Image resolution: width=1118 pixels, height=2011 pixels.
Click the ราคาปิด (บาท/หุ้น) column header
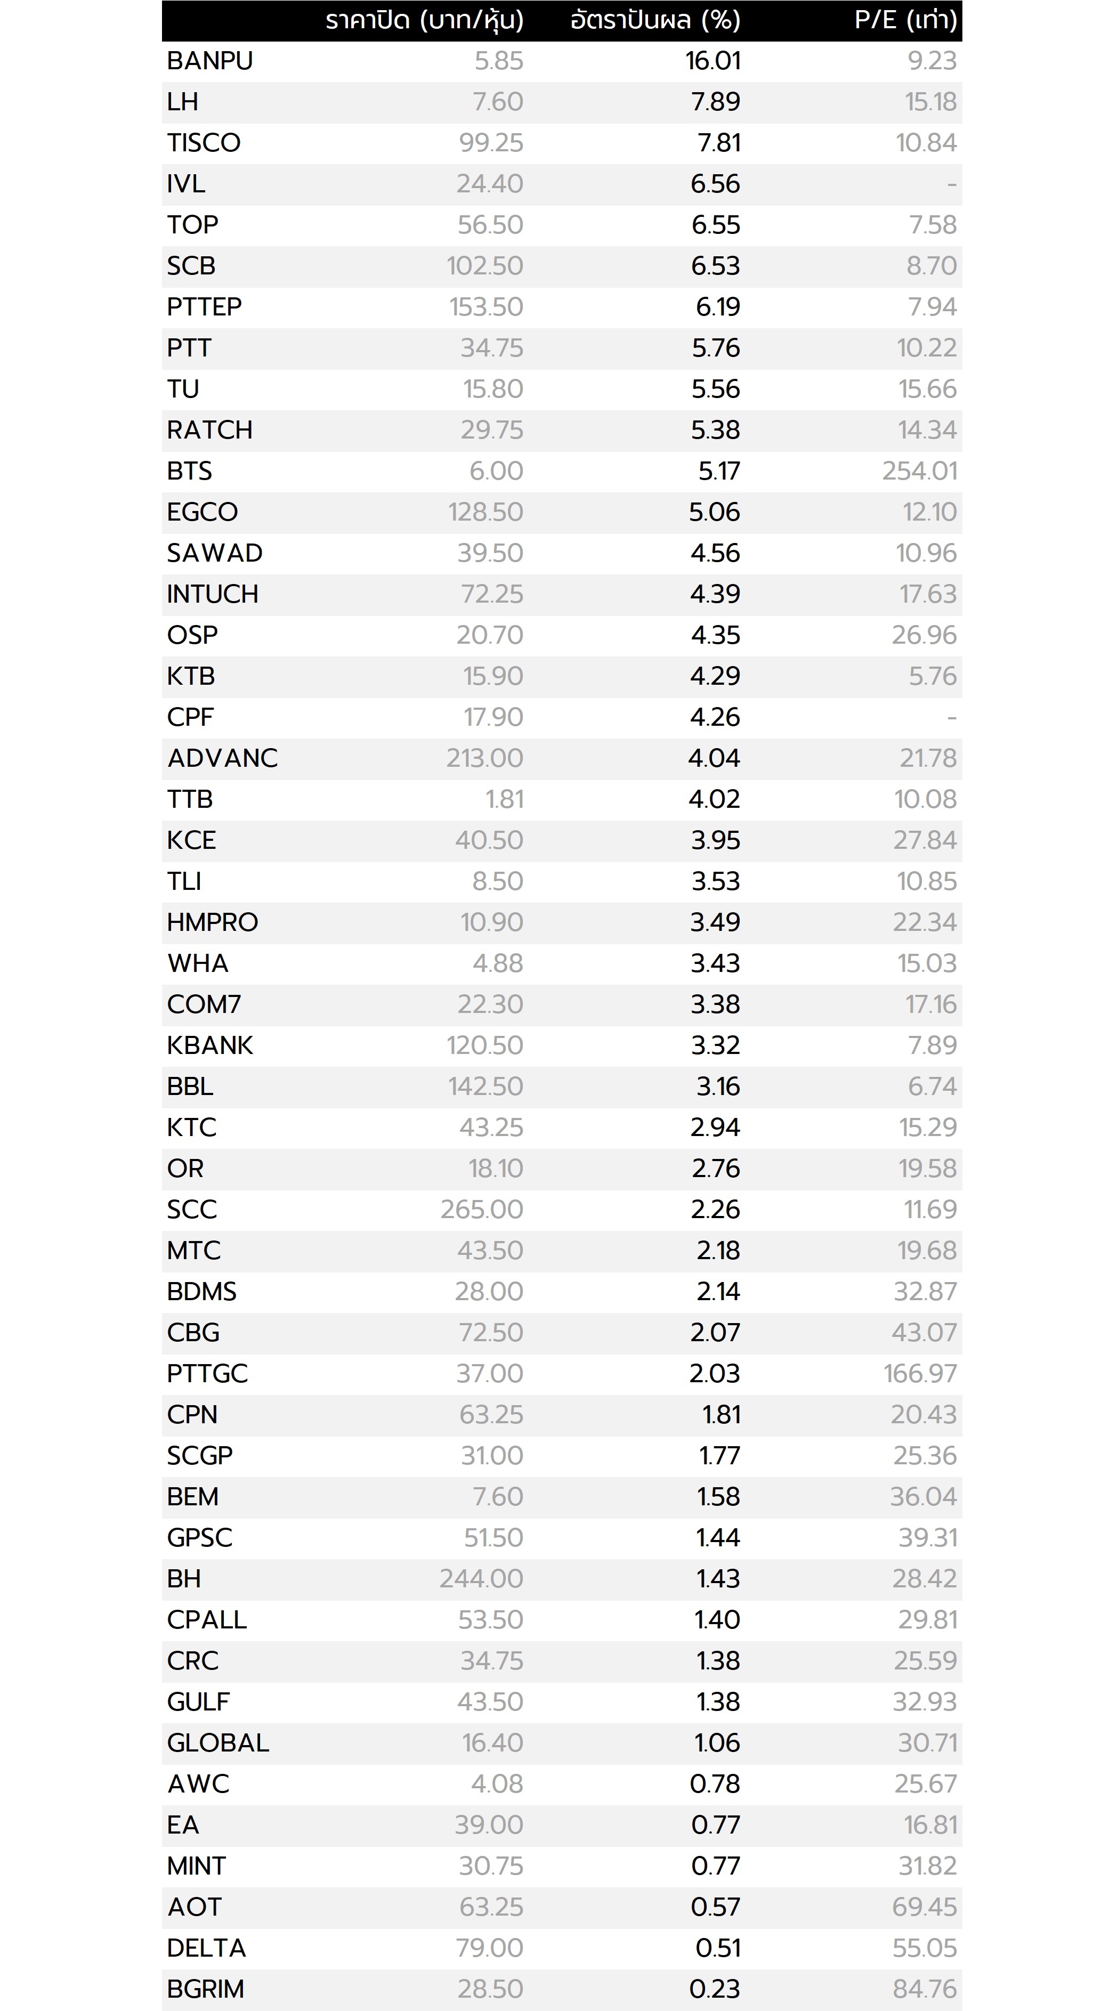coord(424,20)
